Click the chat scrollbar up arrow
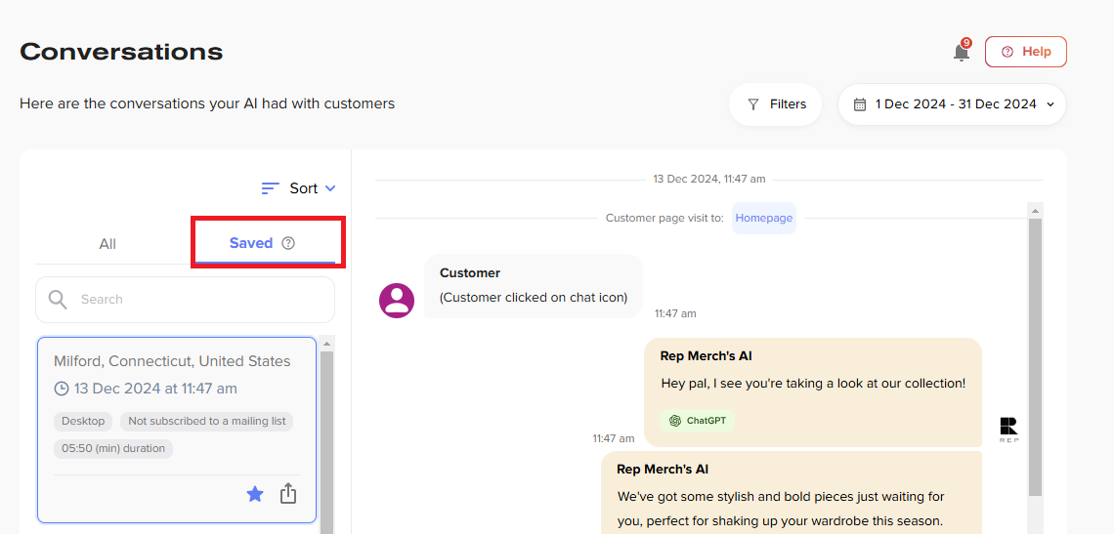The width and height of the screenshot is (1114, 534). click(1036, 211)
